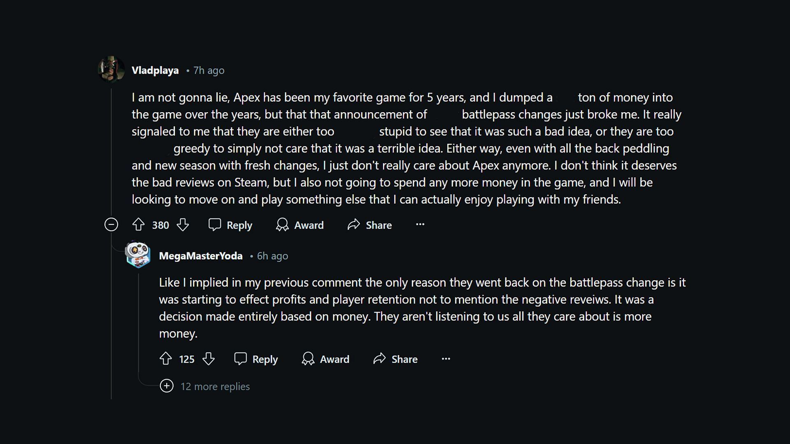Viewport: 790px width, 444px height.
Task: Click the Reply icon on Vladplaya's comment
Action: [214, 225]
